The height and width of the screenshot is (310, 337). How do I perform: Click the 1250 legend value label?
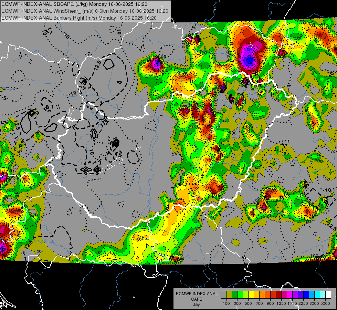281,303
